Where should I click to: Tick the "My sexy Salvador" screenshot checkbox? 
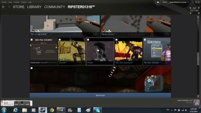coord(145,40)
